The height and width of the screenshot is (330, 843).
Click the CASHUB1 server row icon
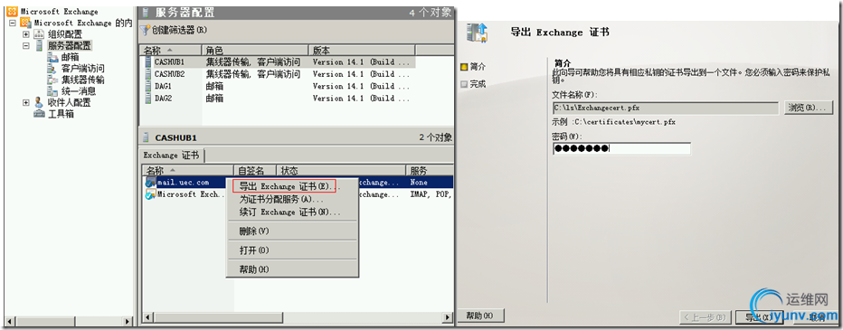pyautogui.click(x=147, y=61)
